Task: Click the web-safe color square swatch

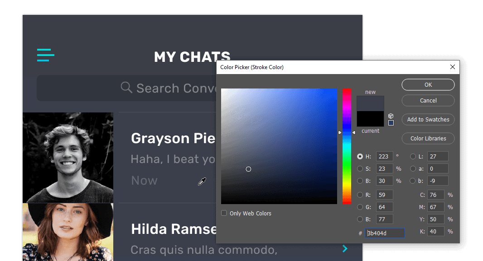Action: tap(391, 123)
